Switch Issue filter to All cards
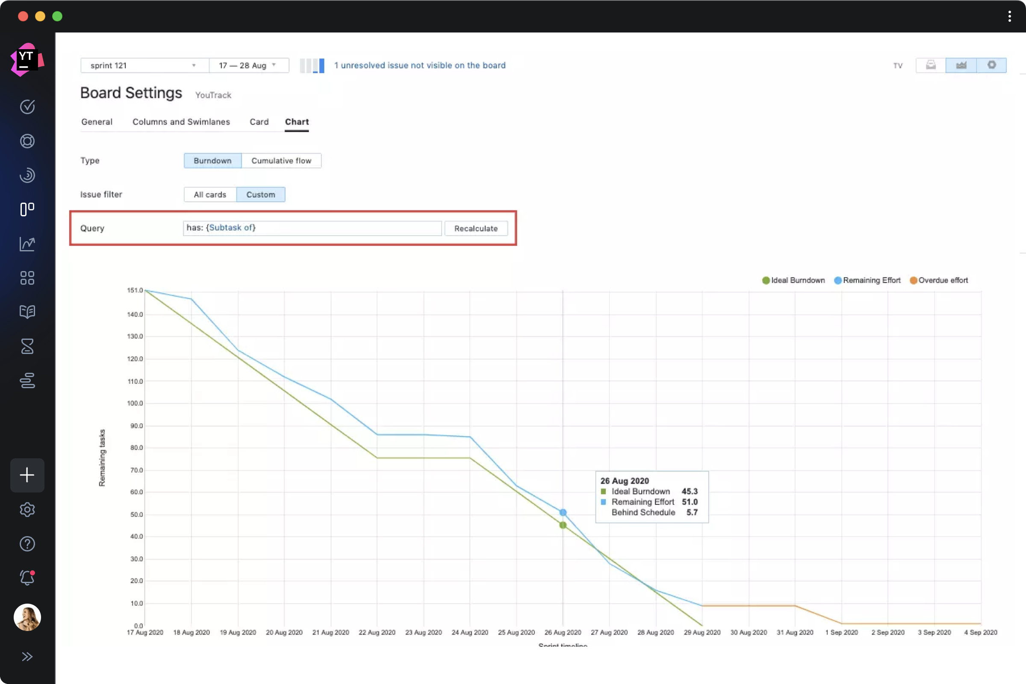This screenshot has height=684, width=1026. [210, 194]
